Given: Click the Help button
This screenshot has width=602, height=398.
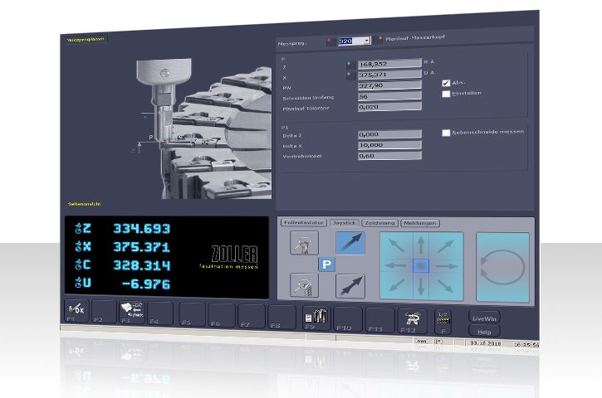Looking at the screenshot, I should [484, 332].
